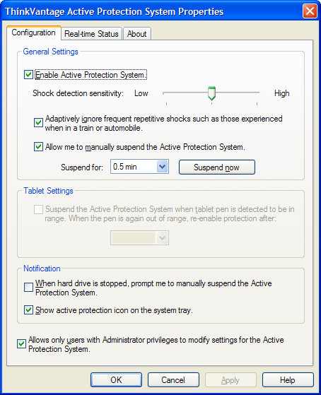Uncheck adaptively ignore repetitive shocks option
Screen dimensions: 321x395
coord(38,123)
